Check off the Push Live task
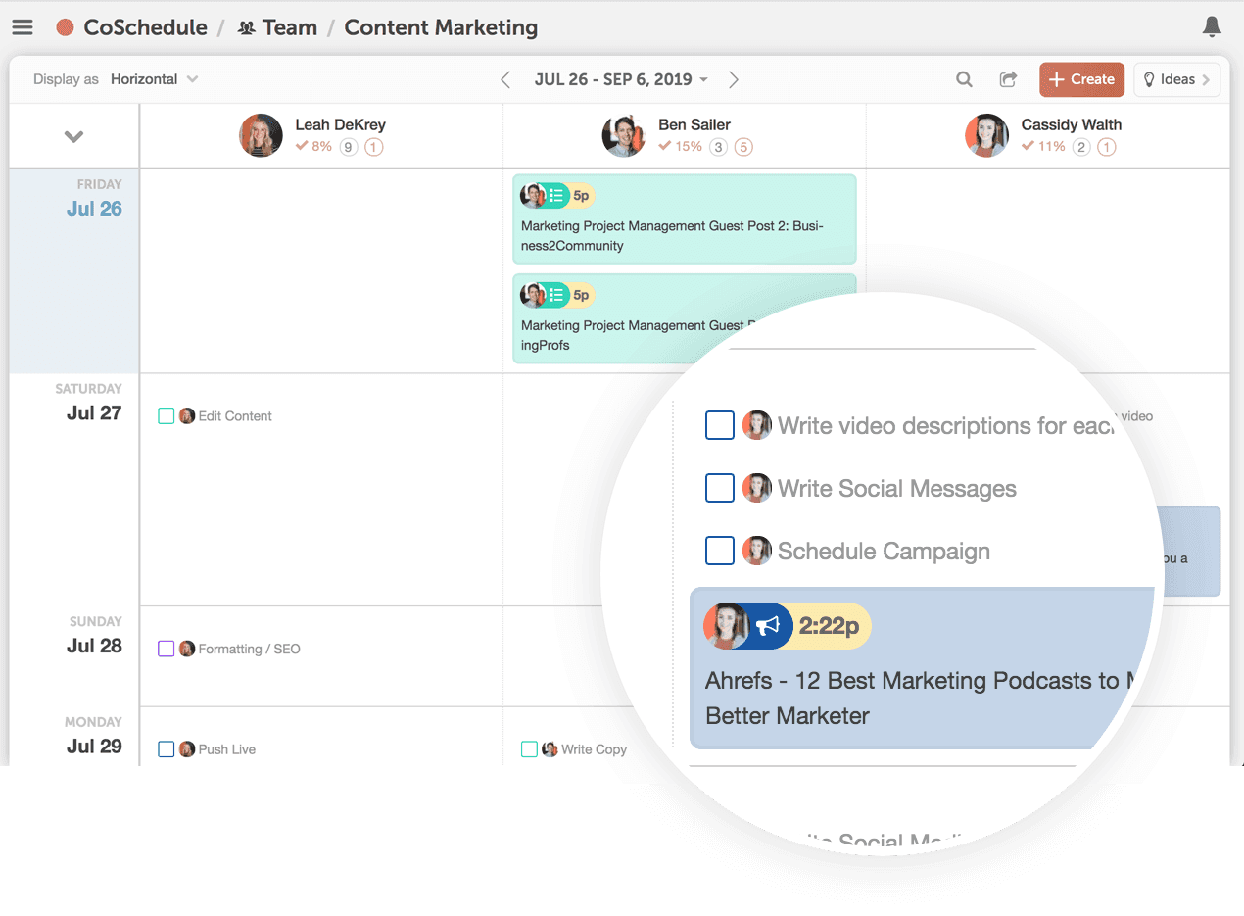 click(x=167, y=749)
